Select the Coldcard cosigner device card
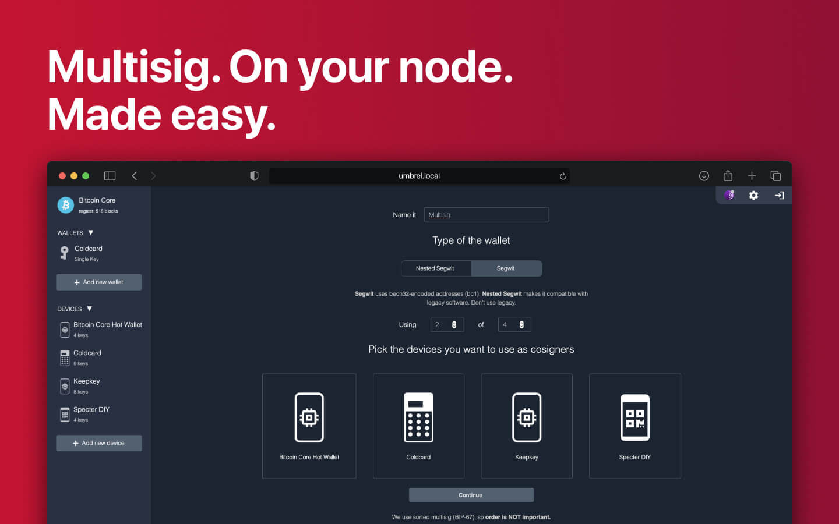Image resolution: width=839 pixels, height=524 pixels. 418,426
